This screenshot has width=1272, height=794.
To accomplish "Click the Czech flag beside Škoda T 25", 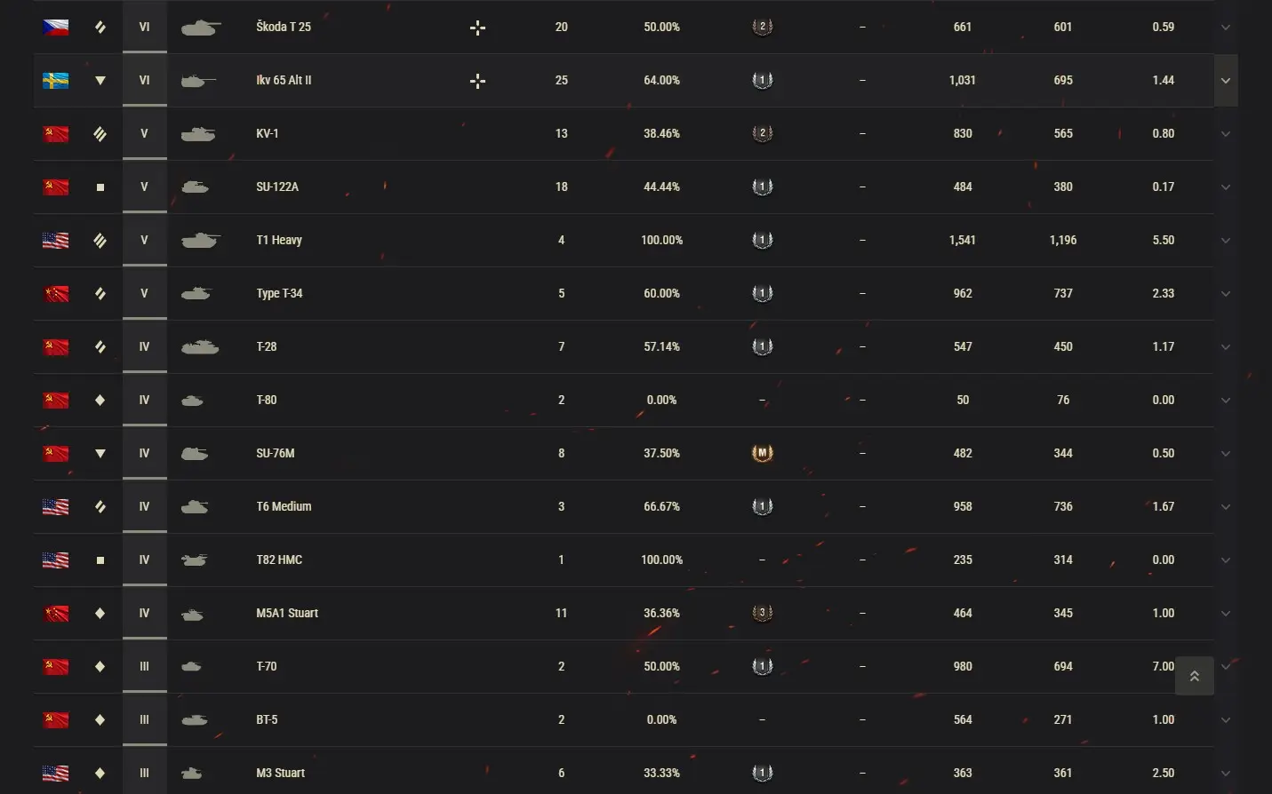I will [x=56, y=28].
